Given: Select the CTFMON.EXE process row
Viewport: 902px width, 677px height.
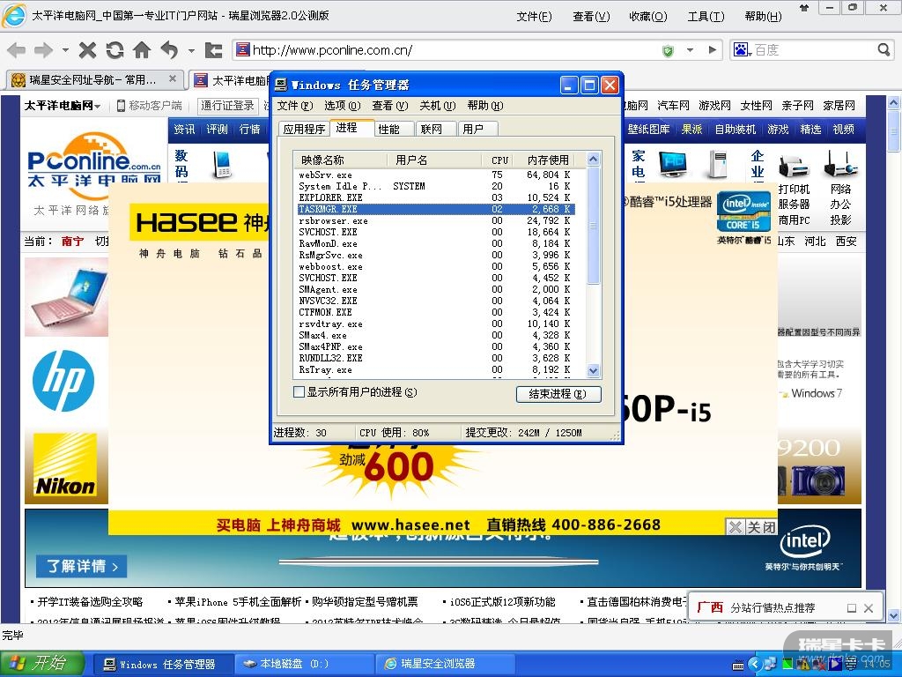Looking at the screenshot, I should tap(435, 312).
